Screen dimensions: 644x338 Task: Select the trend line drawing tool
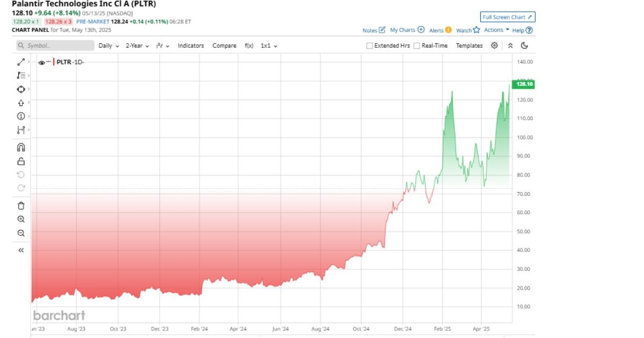coord(21,62)
